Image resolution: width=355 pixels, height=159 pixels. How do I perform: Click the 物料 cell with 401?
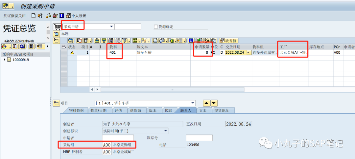(122, 52)
